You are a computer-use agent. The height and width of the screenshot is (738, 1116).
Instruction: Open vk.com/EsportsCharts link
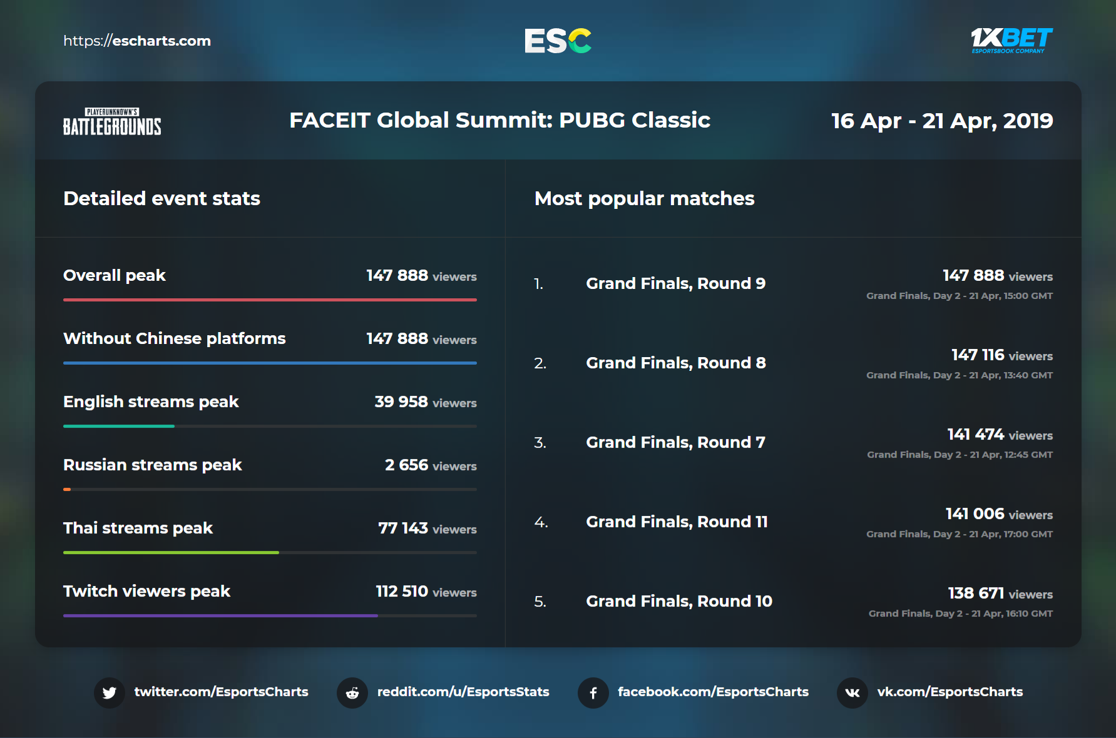(x=950, y=692)
